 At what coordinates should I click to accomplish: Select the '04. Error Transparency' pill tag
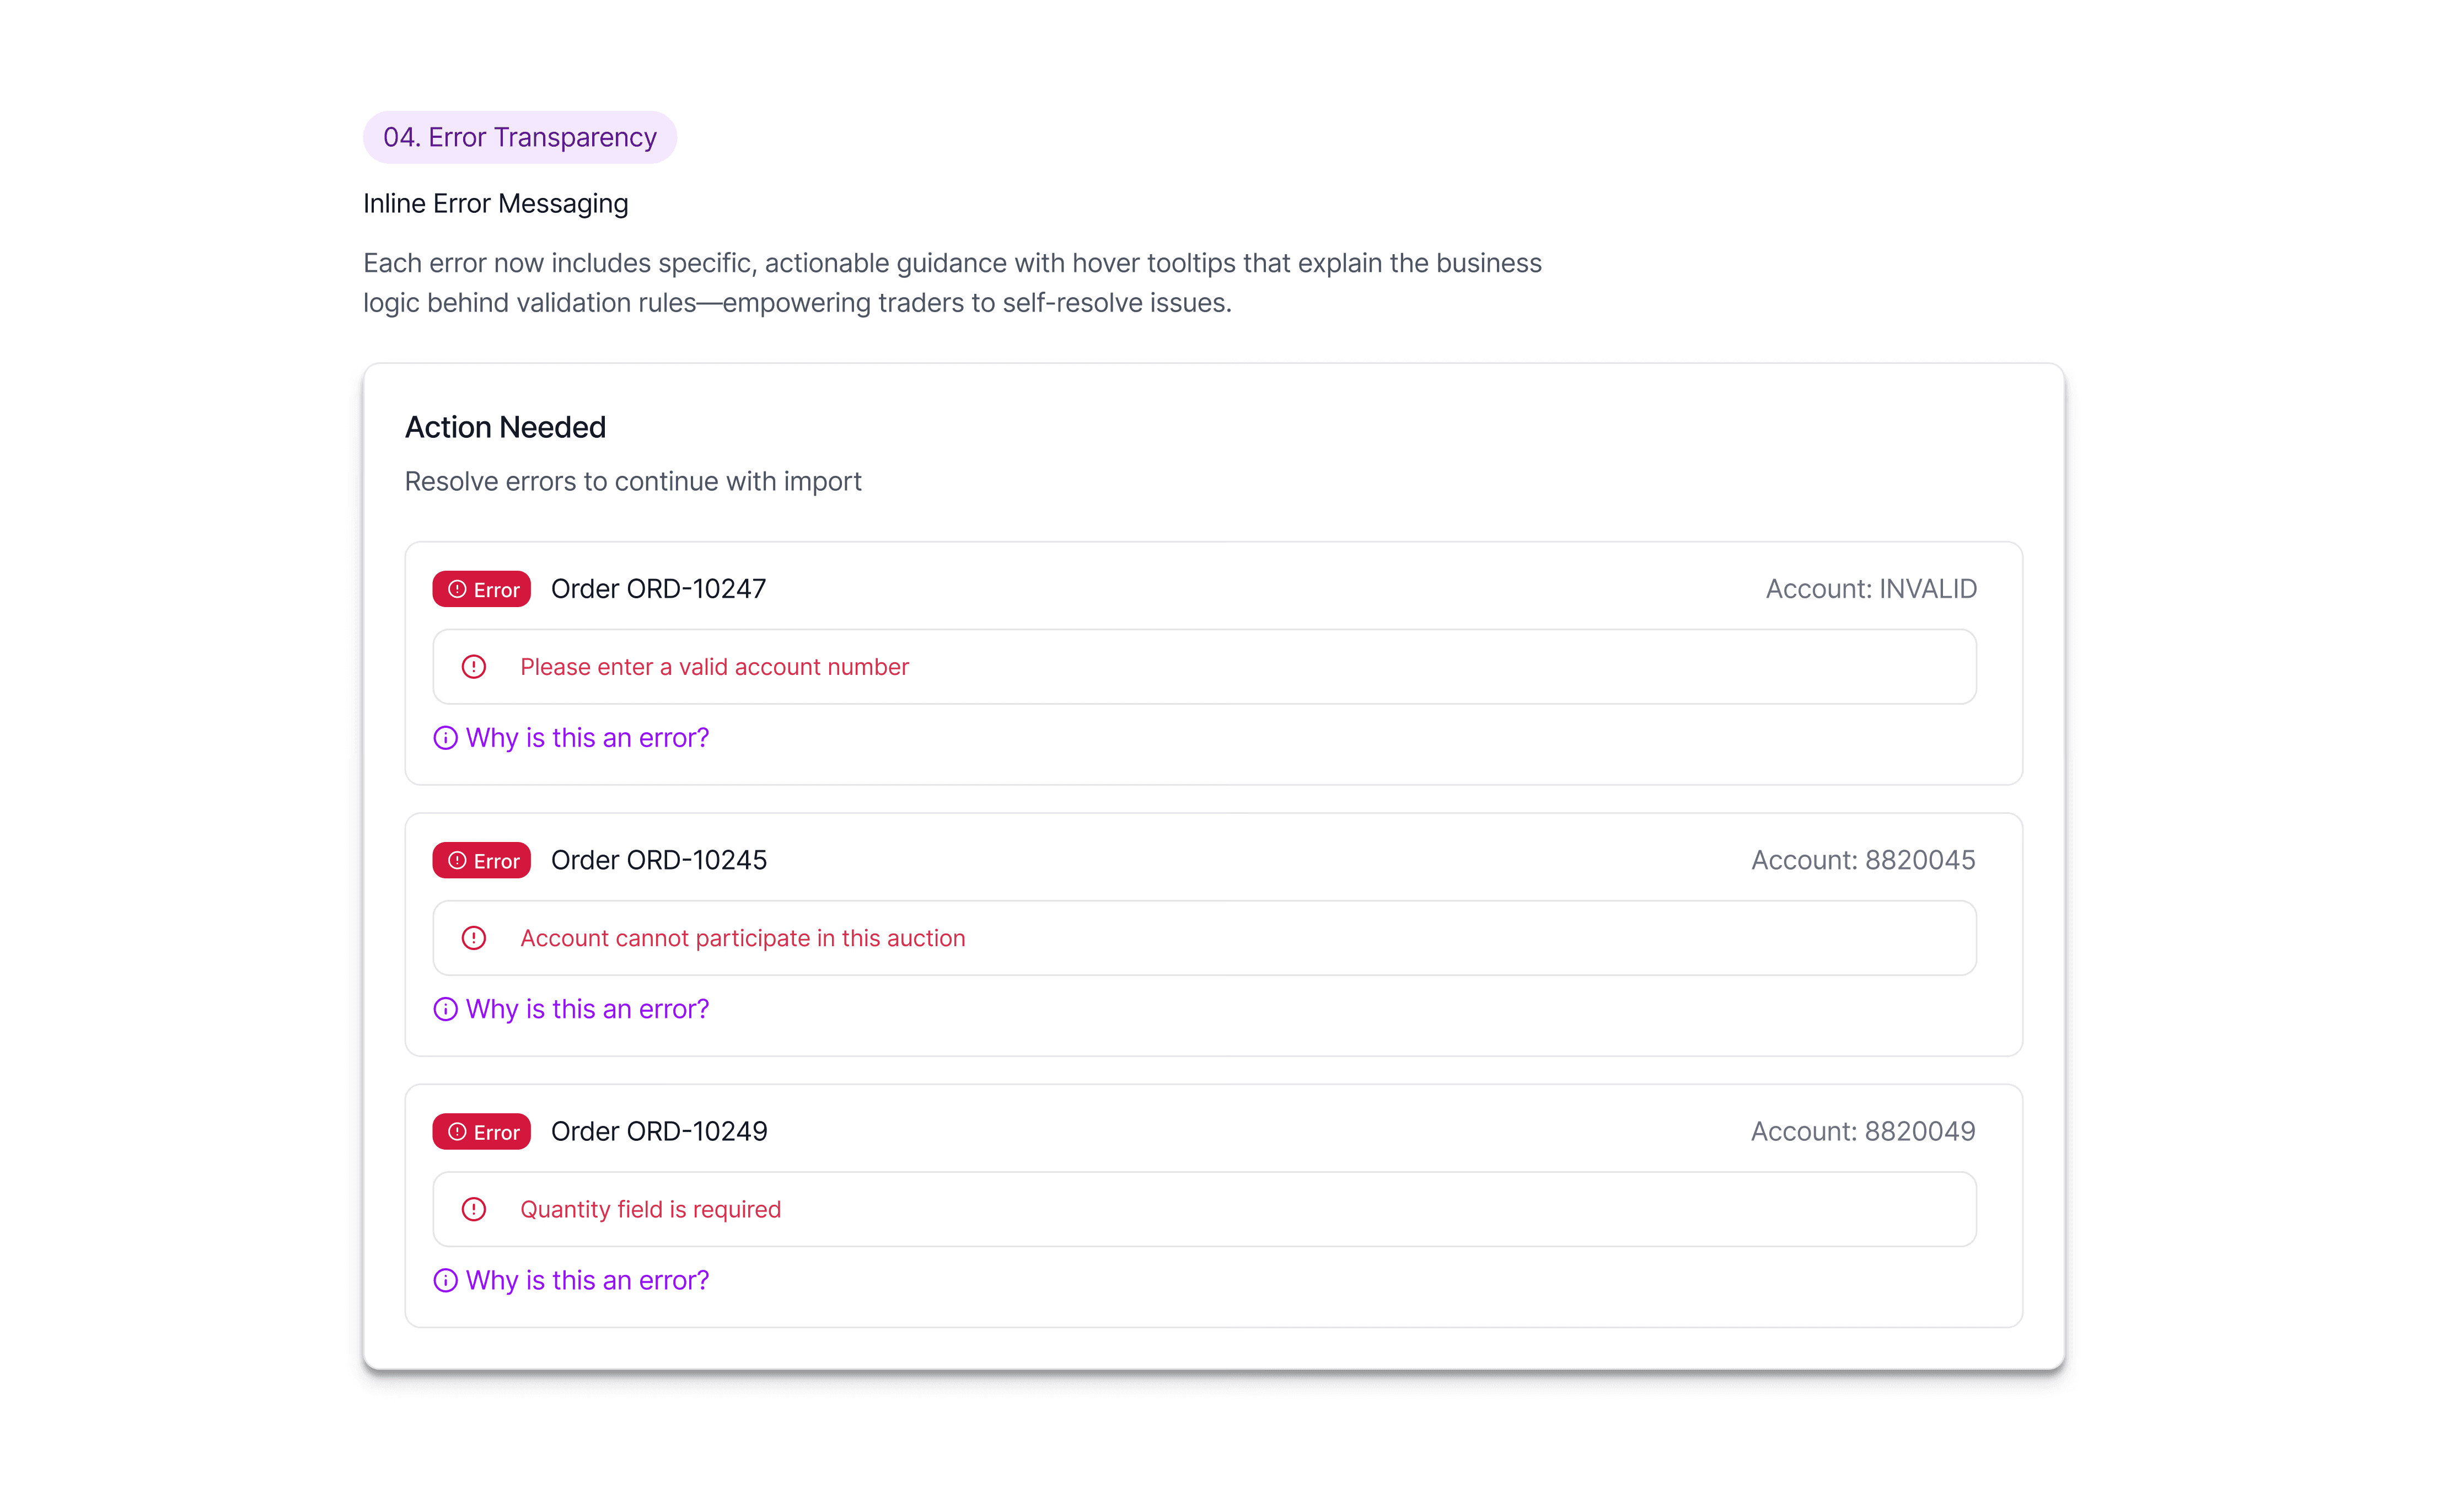[x=519, y=137]
